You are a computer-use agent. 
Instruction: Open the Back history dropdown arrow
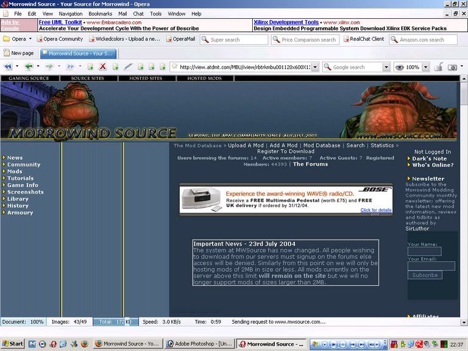(x=38, y=66)
